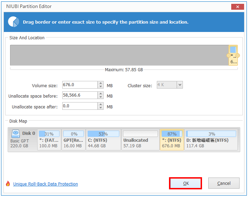The width and height of the screenshot is (250, 197).
Task: Increase Unallocate space before with up arrow
Action: point(100,94)
